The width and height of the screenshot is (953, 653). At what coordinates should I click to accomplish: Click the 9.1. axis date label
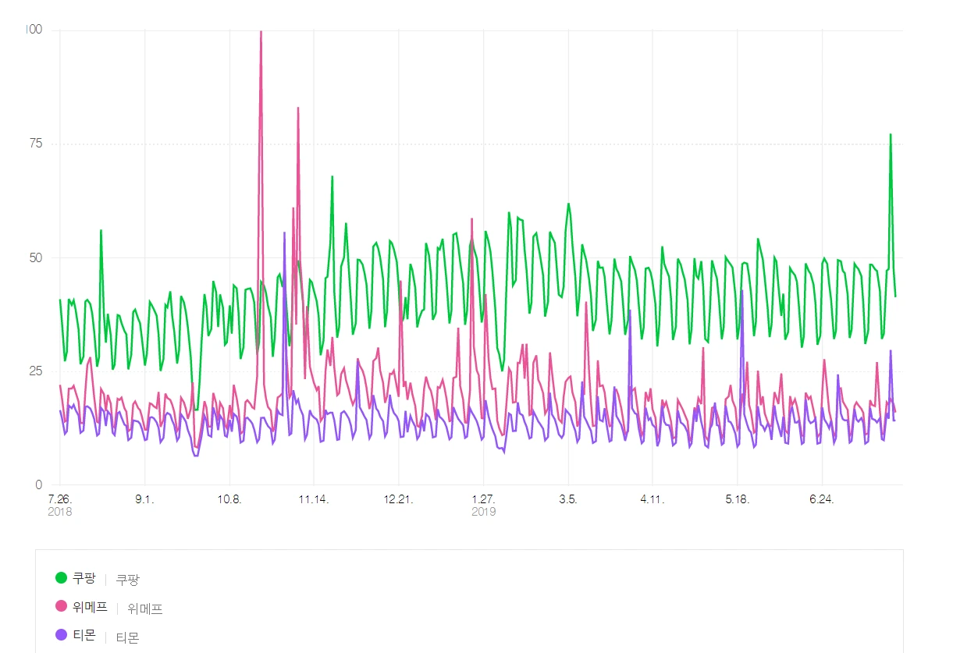coord(144,500)
